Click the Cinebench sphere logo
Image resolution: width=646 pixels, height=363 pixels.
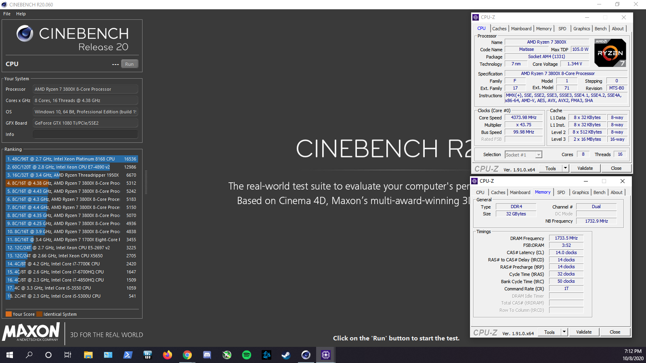[25, 33]
